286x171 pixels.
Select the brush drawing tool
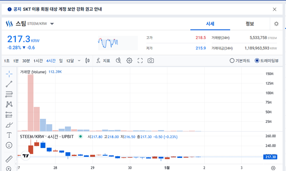point(9,125)
